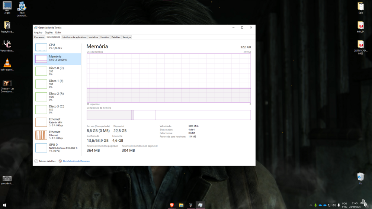Image resolution: width=372 pixels, height=209 pixels.
Task: Click the Windows Start button
Action: [4, 205]
